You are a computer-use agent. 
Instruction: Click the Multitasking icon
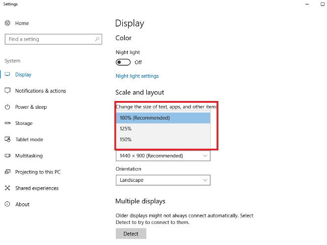click(x=7, y=155)
